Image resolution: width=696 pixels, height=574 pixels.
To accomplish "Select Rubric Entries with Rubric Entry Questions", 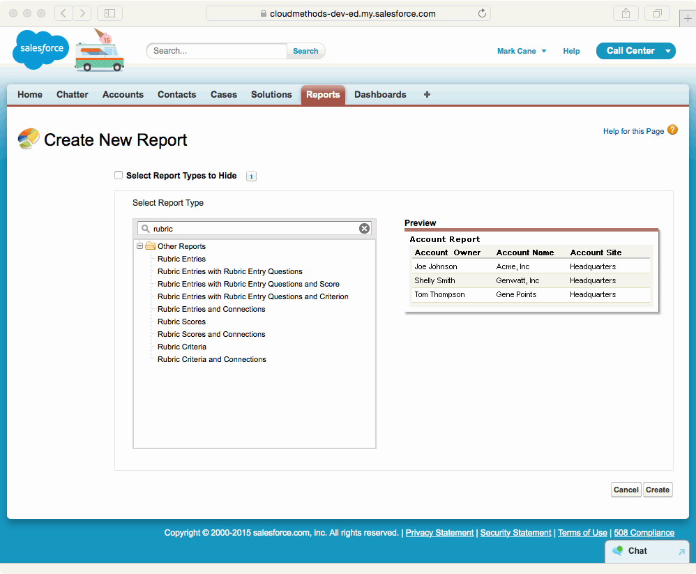I will pyautogui.click(x=230, y=271).
